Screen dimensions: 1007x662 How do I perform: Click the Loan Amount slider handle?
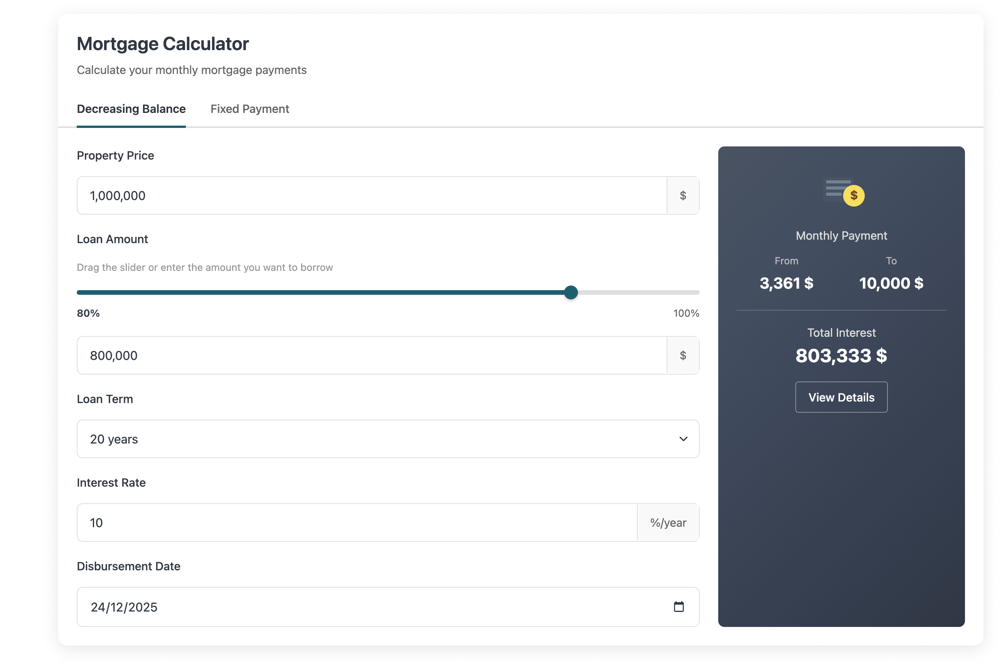pos(571,292)
